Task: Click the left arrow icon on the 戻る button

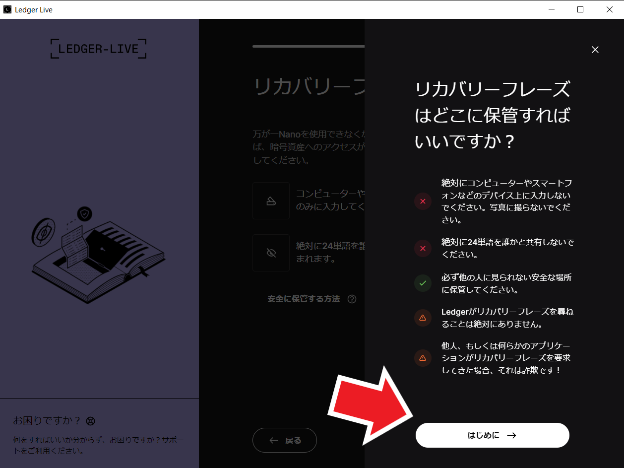Action: 274,440
